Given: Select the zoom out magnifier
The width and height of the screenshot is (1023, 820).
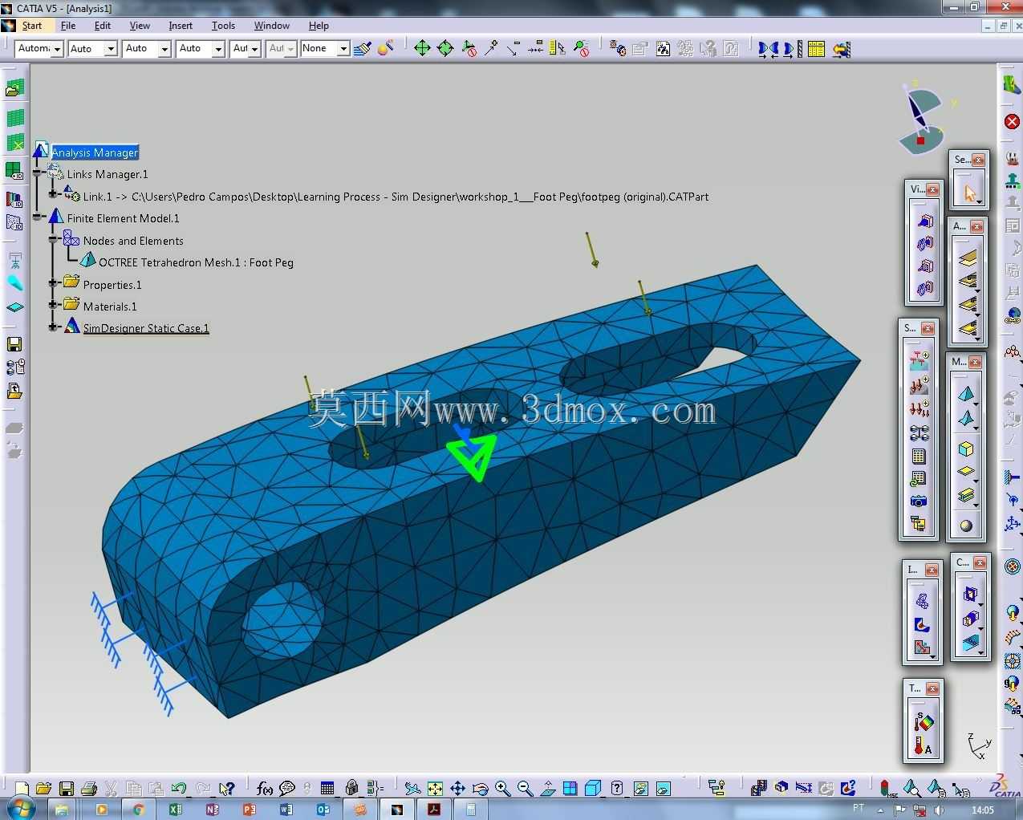Looking at the screenshot, I should click(525, 789).
